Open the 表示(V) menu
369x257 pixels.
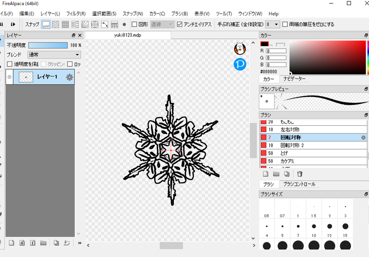tap(202, 14)
